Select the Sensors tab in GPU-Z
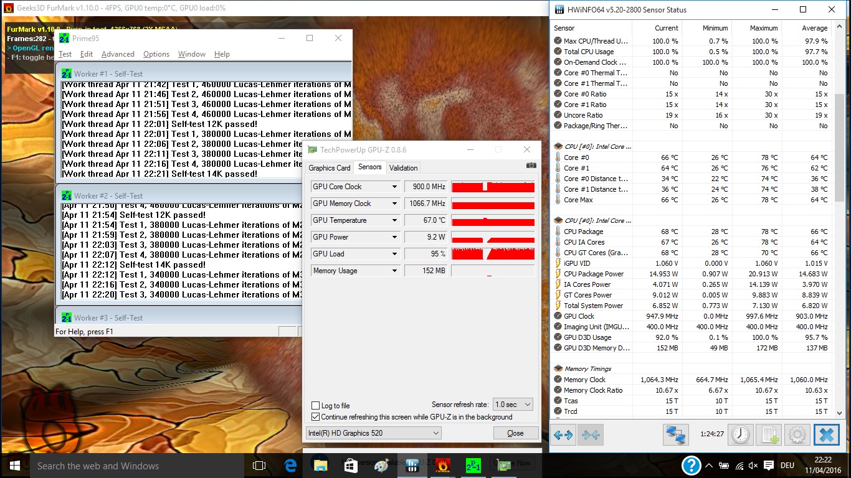 (x=370, y=167)
